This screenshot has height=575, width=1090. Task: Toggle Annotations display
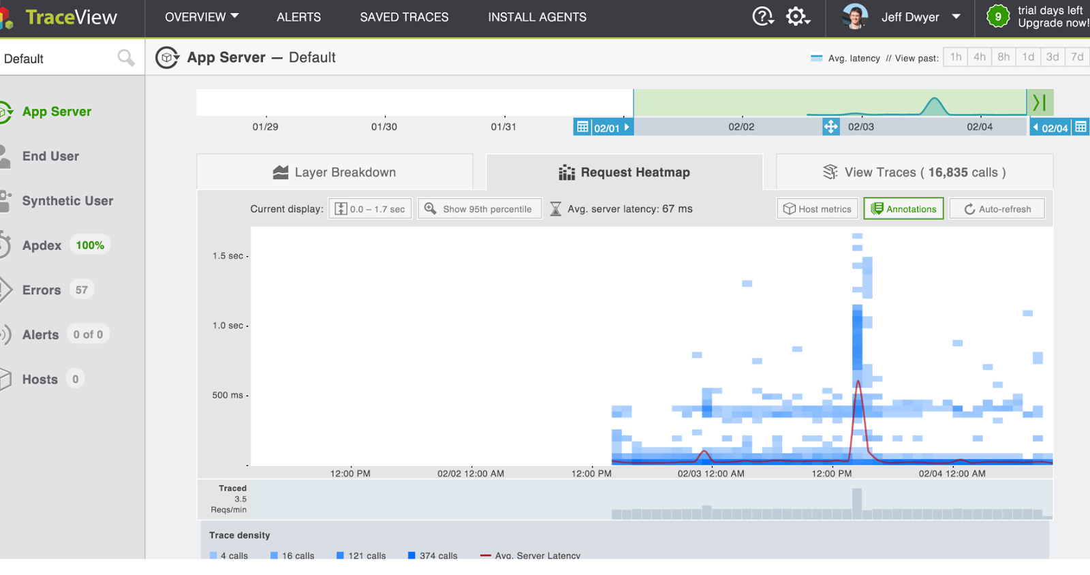pyautogui.click(x=903, y=208)
